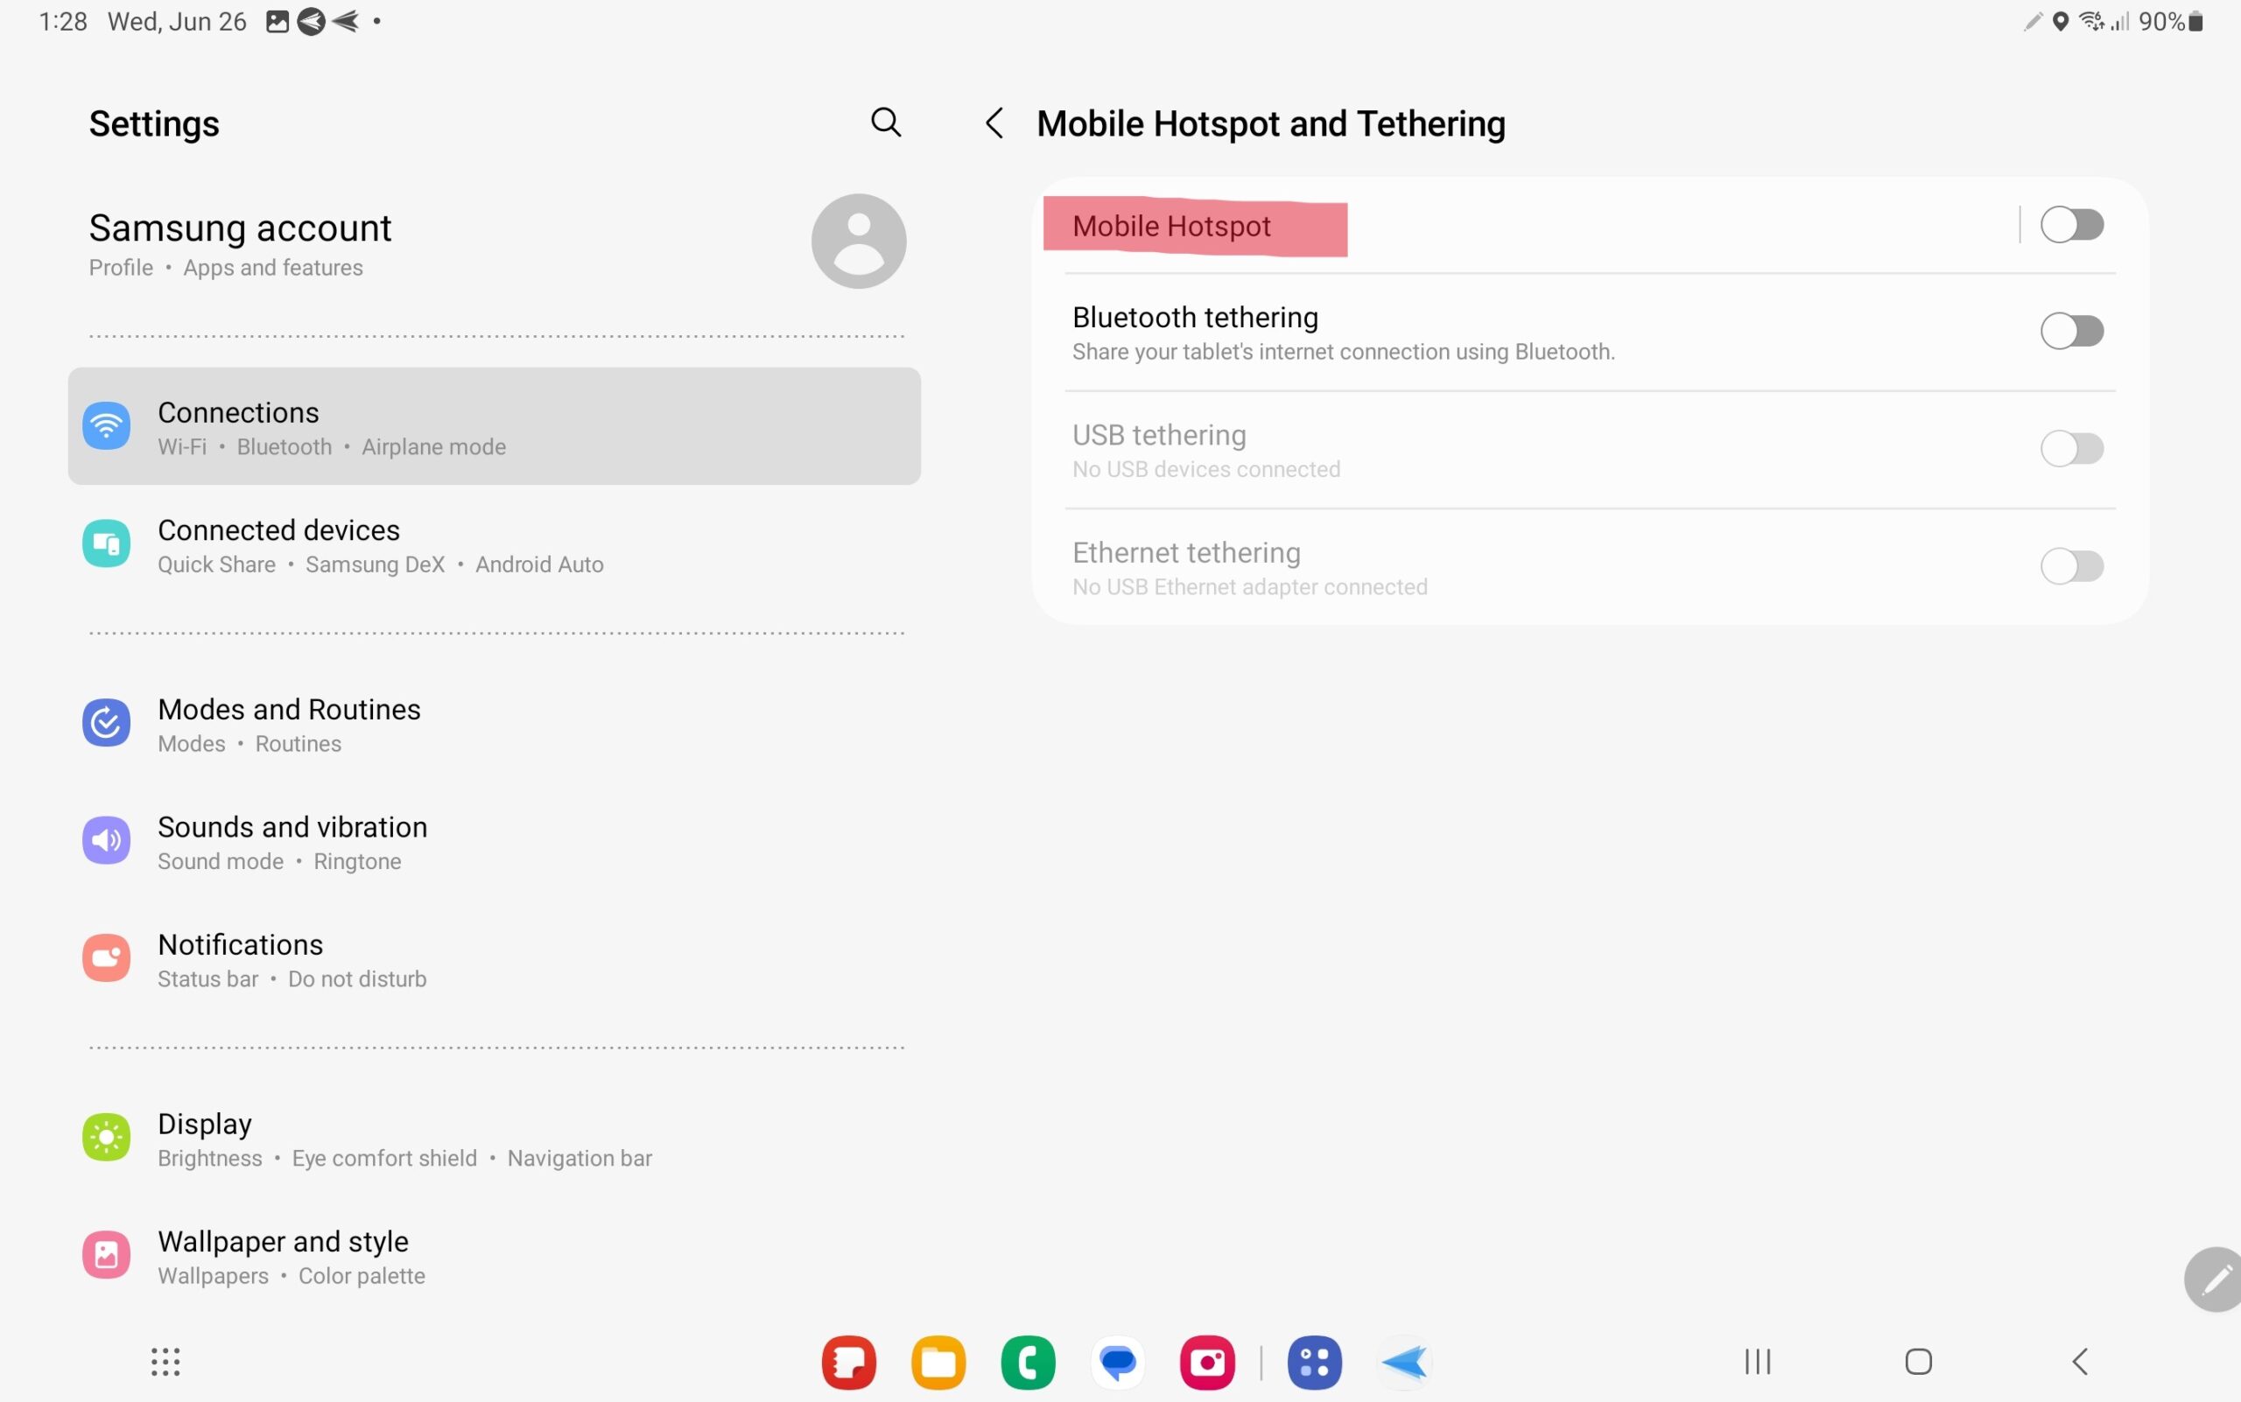Screen dimensions: 2241x1402
Task: Open the Samsung account profile avatar
Action: (x=856, y=240)
